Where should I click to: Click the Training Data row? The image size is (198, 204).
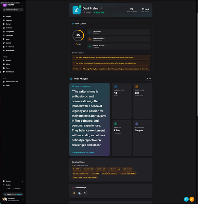pyautogui.click(x=118, y=32)
